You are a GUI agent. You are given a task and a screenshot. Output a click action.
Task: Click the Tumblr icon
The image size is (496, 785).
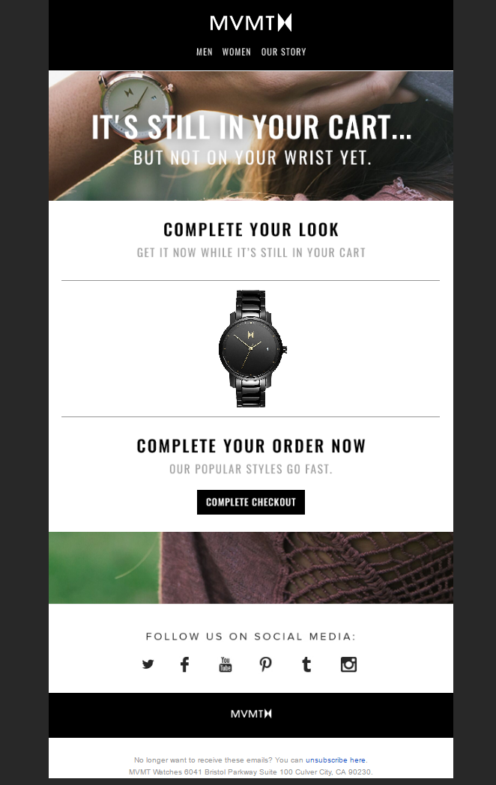[x=306, y=664]
